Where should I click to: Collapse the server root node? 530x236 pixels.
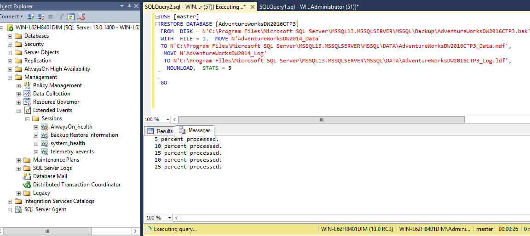tap(1, 28)
